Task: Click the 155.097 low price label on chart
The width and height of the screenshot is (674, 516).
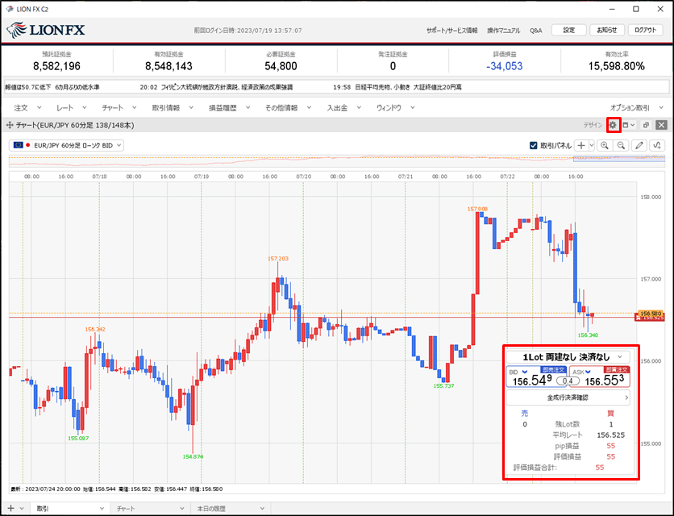Action: click(78, 438)
